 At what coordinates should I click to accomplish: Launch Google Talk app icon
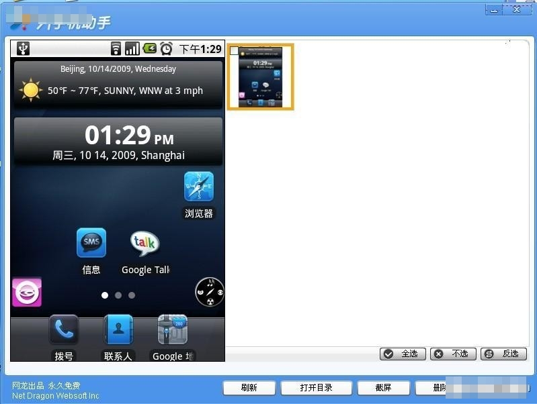tap(144, 243)
